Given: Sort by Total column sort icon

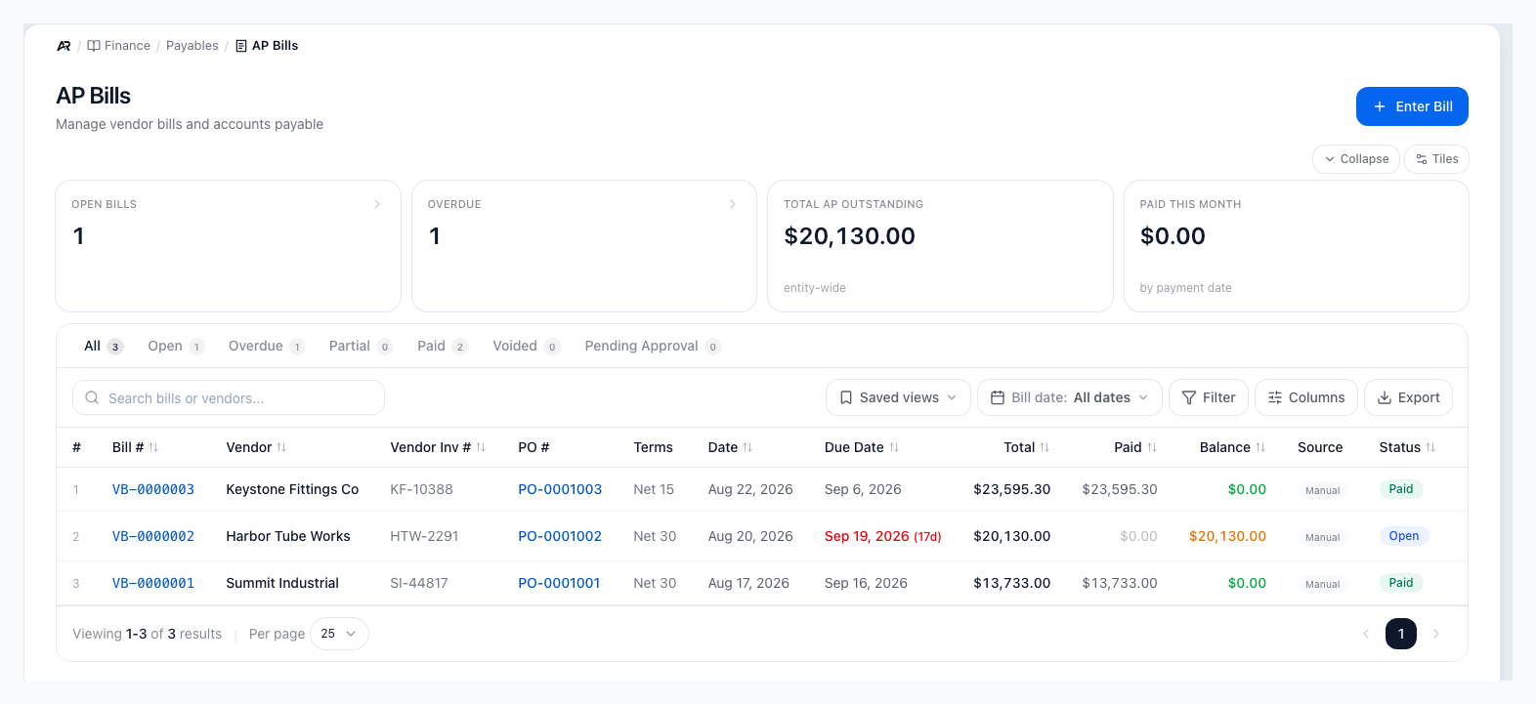Looking at the screenshot, I should (x=1045, y=447).
